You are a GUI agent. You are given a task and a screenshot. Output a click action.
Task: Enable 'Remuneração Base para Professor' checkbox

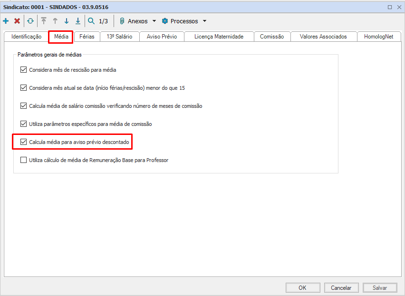[23, 160]
